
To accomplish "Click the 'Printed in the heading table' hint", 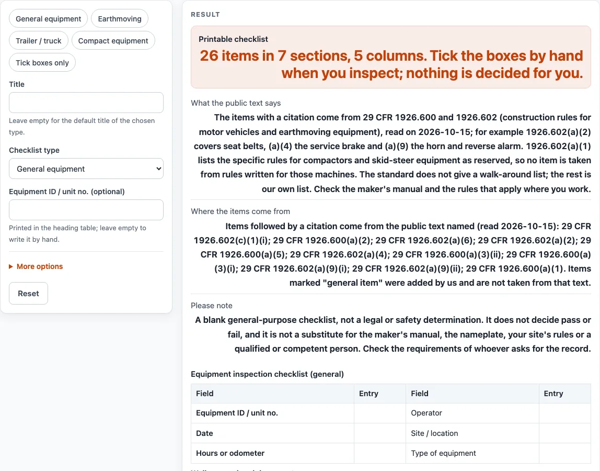I will pos(78,233).
